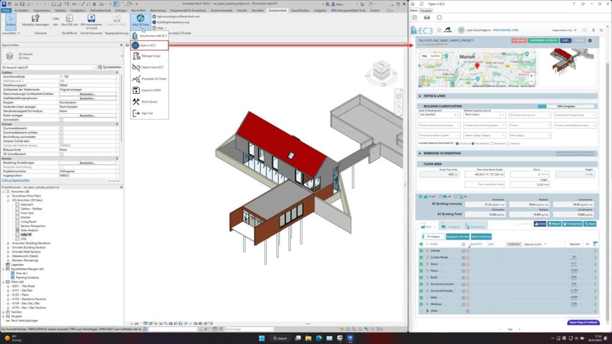Click the red Private button
This screenshot has height=344, width=612.
pos(519,41)
